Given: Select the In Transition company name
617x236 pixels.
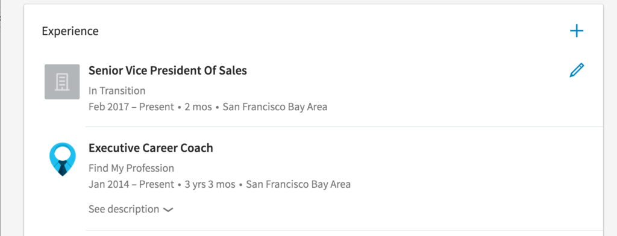Looking at the screenshot, I should click(x=117, y=91).
